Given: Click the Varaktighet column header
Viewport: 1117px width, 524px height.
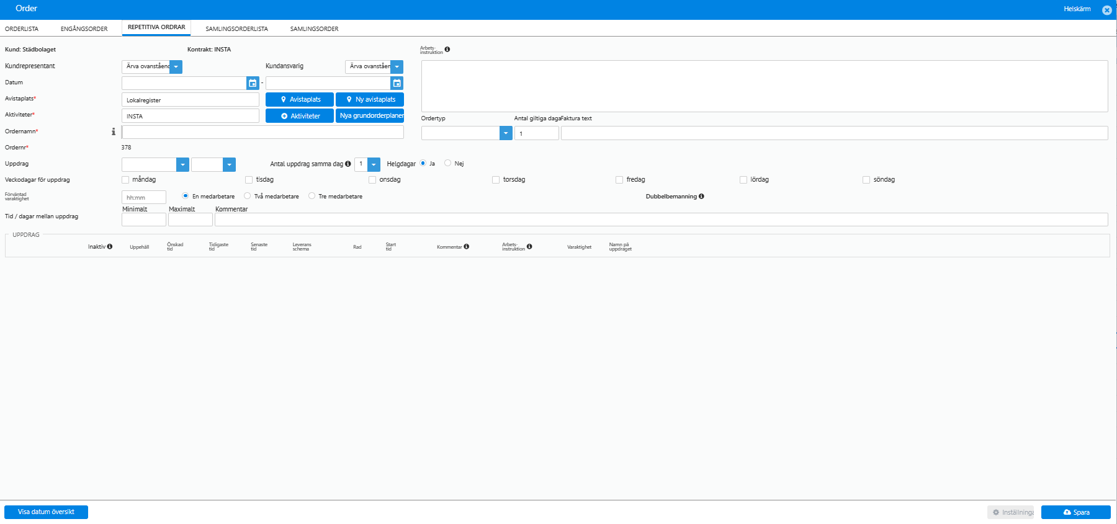Looking at the screenshot, I should pyautogui.click(x=580, y=247).
